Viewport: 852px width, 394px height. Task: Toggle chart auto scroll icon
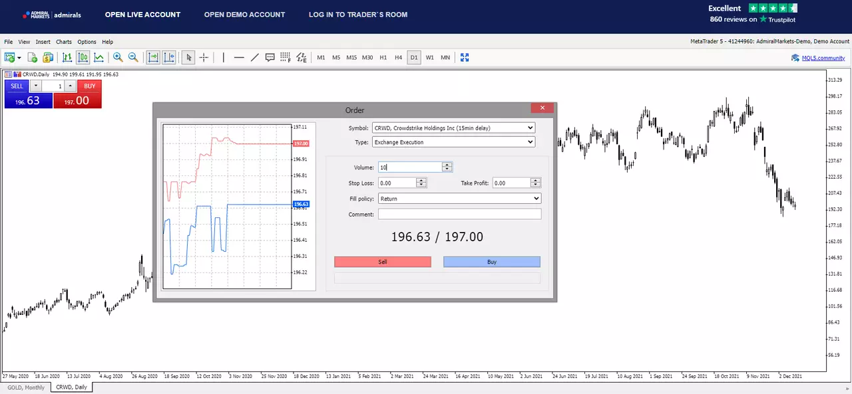click(x=153, y=58)
